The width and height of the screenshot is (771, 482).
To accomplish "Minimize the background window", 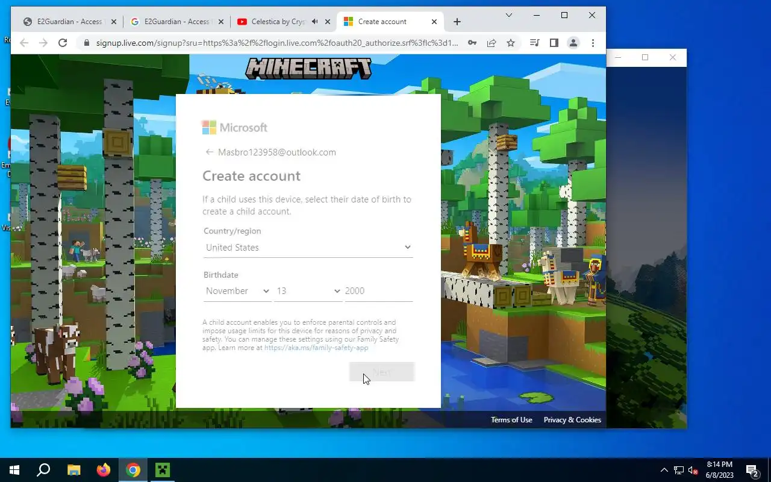I will [618, 57].
